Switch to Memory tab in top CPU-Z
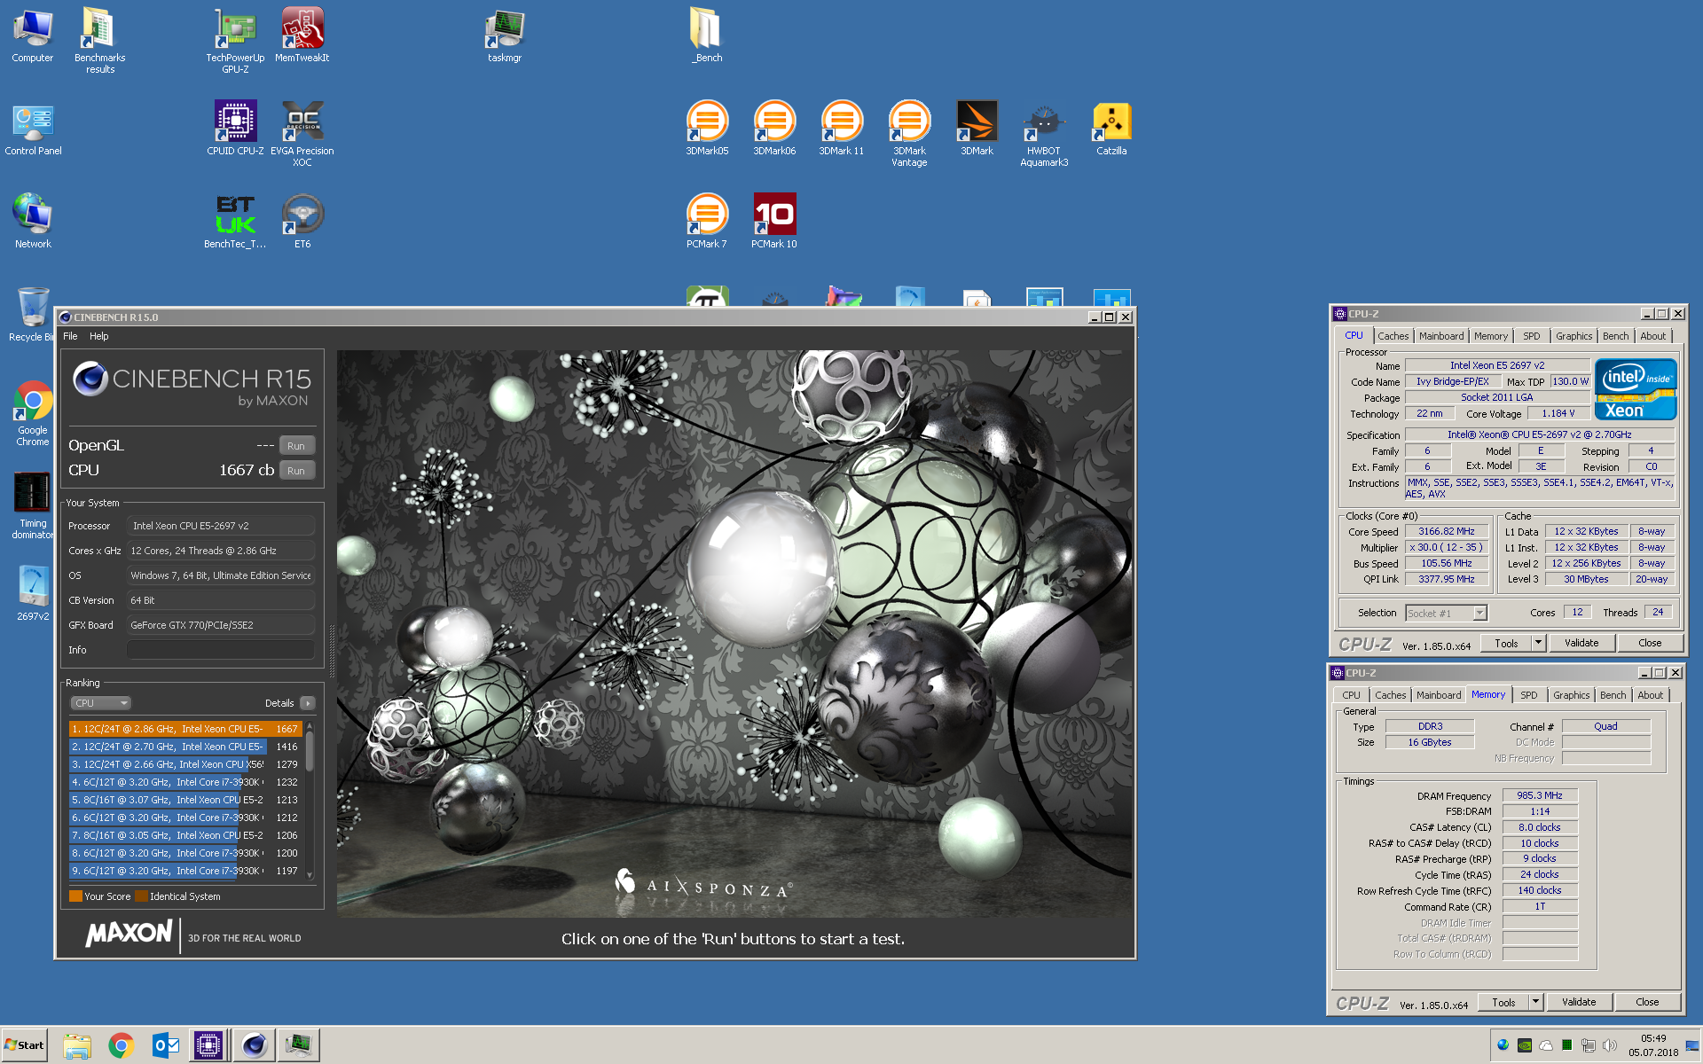The image size is (1703, 1064). click(1491, 336)
